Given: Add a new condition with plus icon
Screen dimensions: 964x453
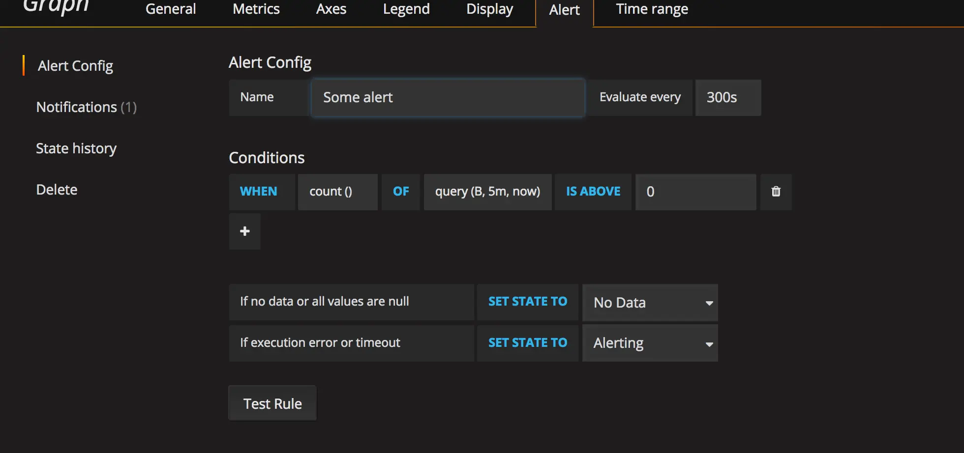Looking at the screenshot, I should coord(244,231).
